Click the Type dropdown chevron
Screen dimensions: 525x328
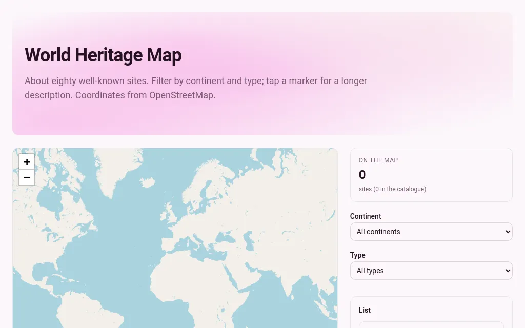point(508,271)
